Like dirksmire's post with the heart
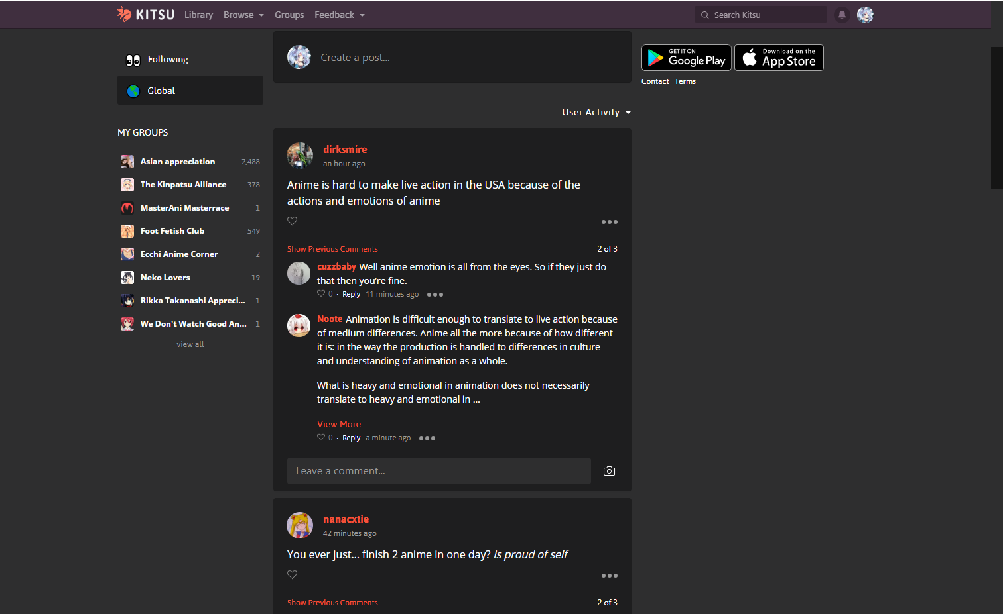 tap(292, 221)
